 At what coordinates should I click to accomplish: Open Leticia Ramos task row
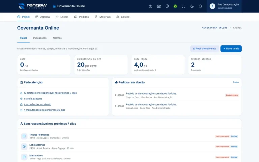129,146
